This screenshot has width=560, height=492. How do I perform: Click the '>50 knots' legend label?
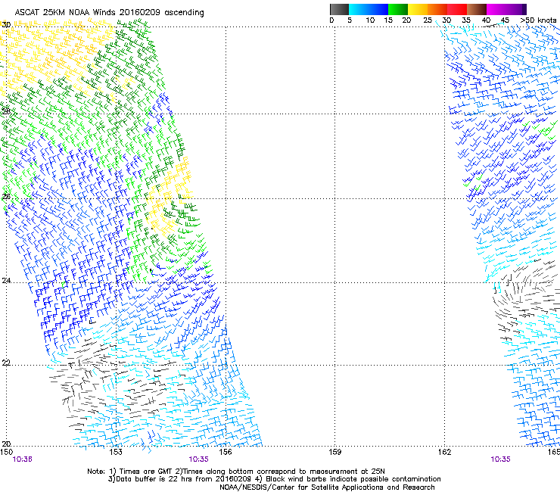(x=538, y=20)
